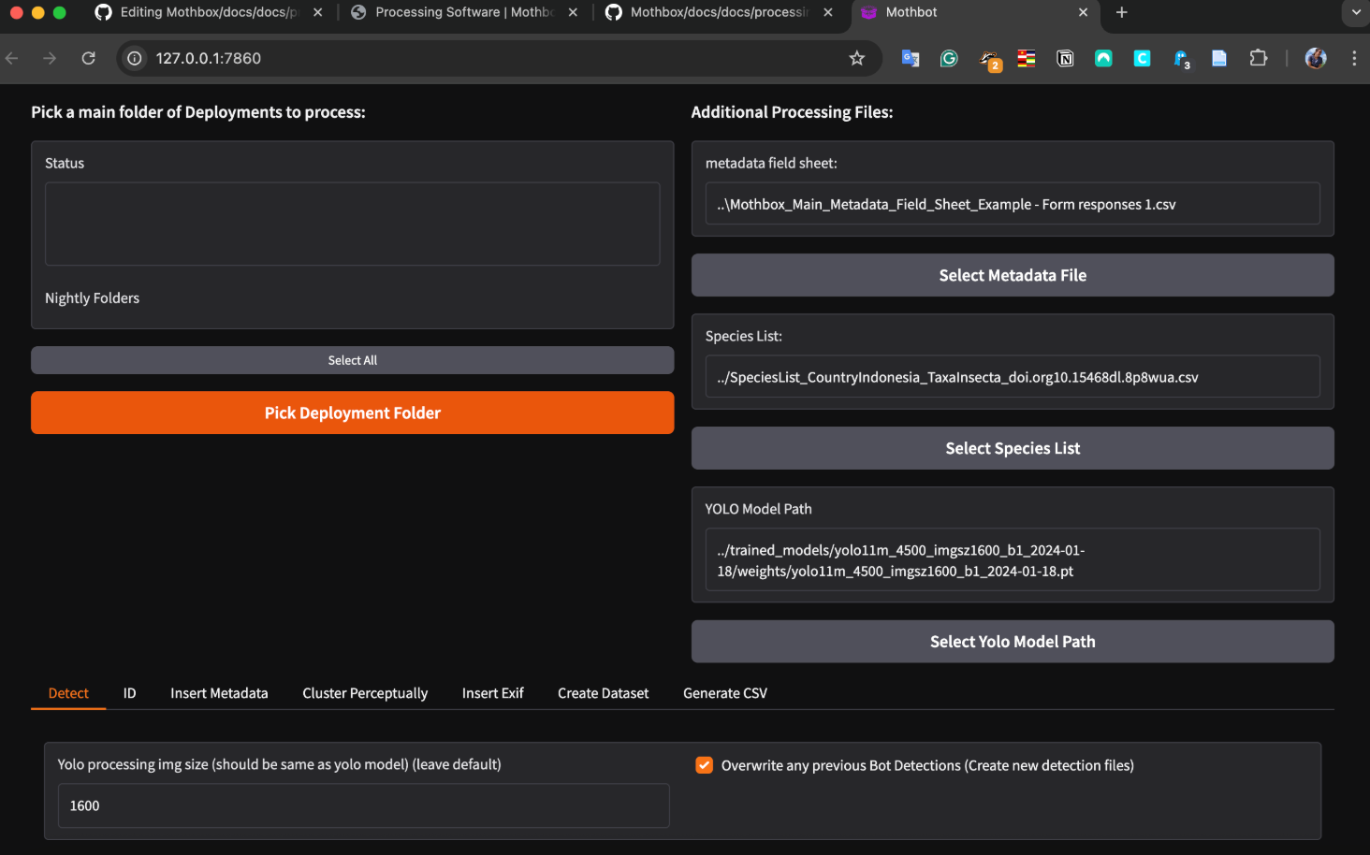
Task: Open the Privacy Badger extension icon
Action: pos(989,60)
